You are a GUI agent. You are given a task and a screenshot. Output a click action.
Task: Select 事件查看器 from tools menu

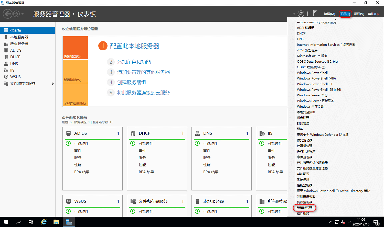[x=305, y=157]
